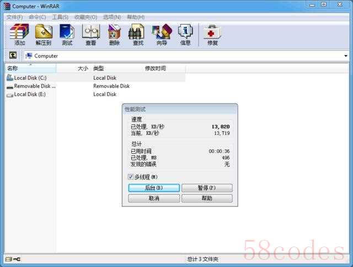This screenshot has width=353, height=267.
Task: Open the Help (帮助) menu
Action: [x=136, y=17]
